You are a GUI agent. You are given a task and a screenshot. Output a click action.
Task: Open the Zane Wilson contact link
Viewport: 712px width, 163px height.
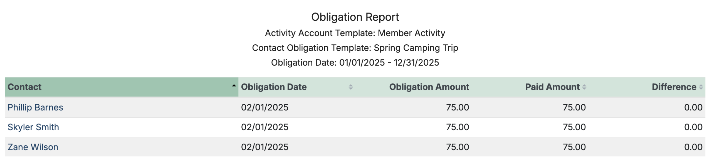tap(33, 147)
